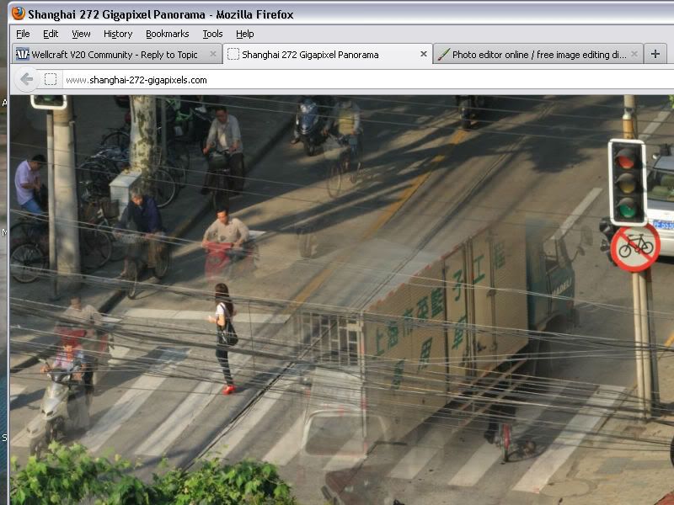Open the File menu

(23, 34)
